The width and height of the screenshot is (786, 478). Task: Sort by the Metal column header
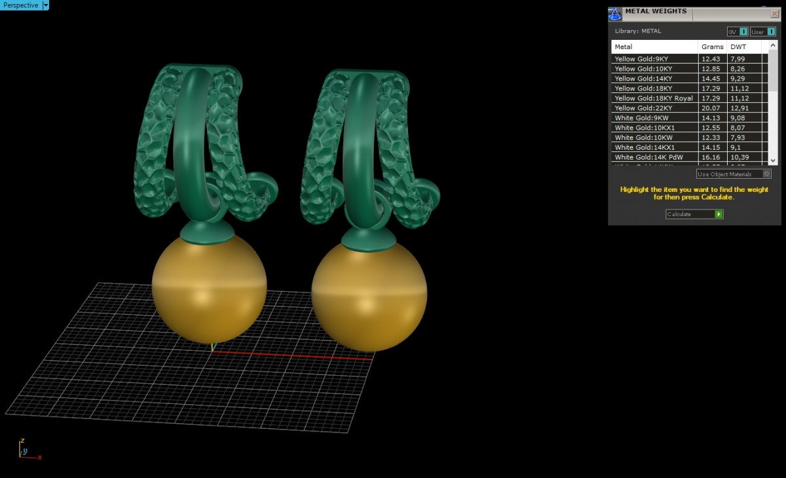tap(655, 47)
